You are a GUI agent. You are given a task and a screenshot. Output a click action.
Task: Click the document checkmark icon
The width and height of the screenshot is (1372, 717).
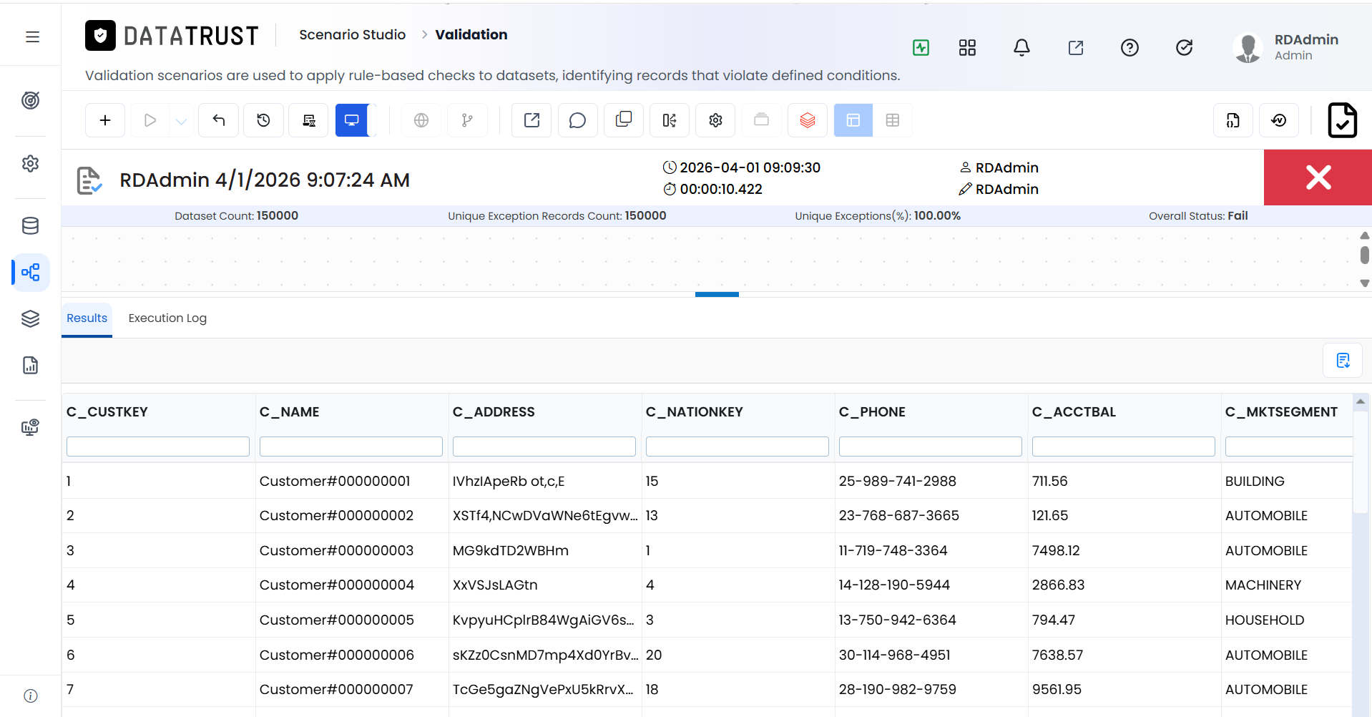click(x=1342, y=120)
